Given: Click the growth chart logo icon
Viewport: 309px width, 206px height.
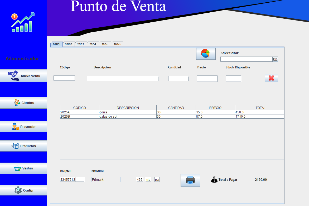Looking at the screenshot, I should point(23,22).
